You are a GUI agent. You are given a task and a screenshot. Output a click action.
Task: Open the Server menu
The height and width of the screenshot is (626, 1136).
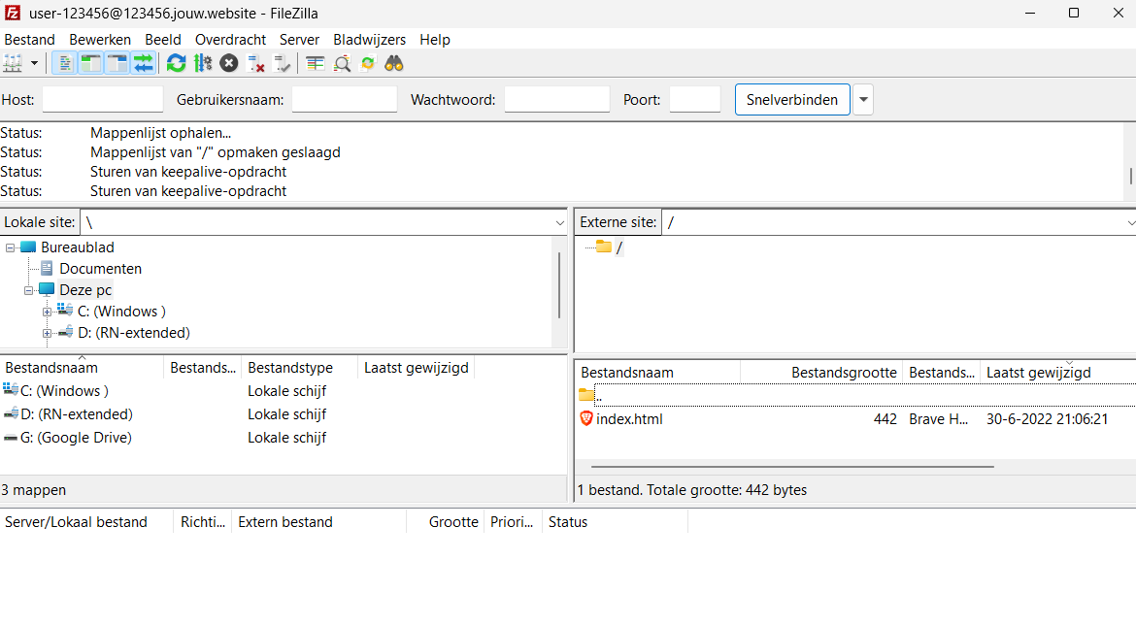tap(299, 40)
